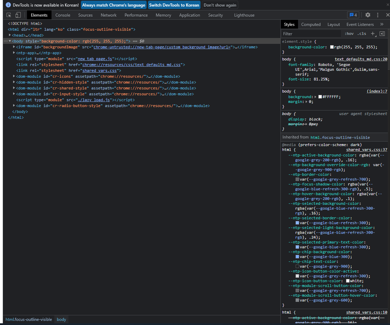Select the Event Listeners sidebar tab
The width and height of the screenshot is (390, 325).
click(360, 25)
